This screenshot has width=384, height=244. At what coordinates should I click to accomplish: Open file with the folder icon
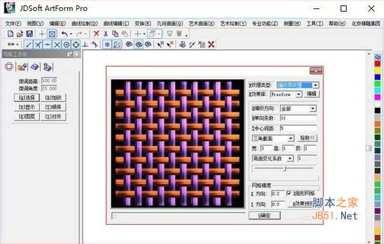point(19,34)
